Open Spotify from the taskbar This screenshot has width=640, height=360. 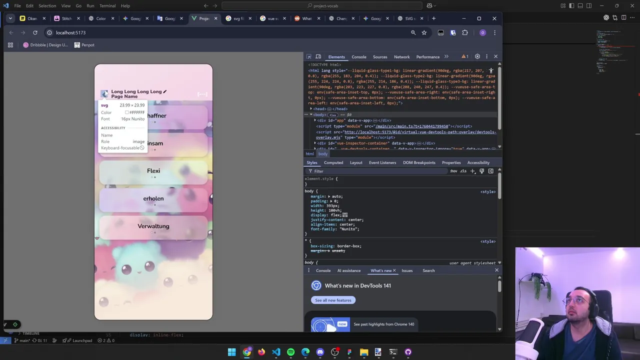(x=290, y=352)
